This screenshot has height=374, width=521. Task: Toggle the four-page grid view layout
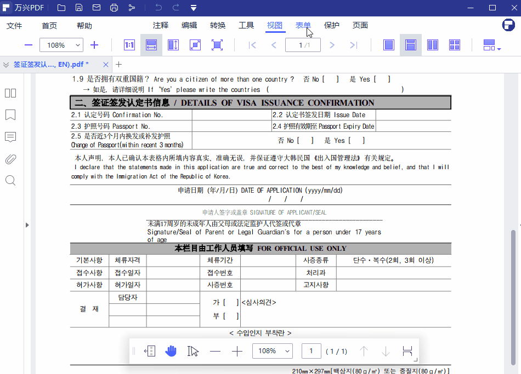[454, 45]
